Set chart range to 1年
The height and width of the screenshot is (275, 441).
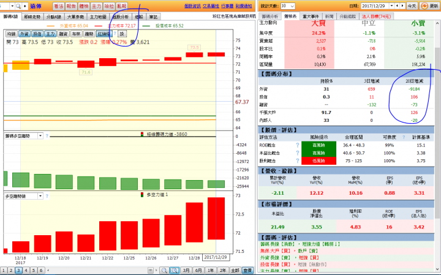pyautogui.click(x=211, y=271)
